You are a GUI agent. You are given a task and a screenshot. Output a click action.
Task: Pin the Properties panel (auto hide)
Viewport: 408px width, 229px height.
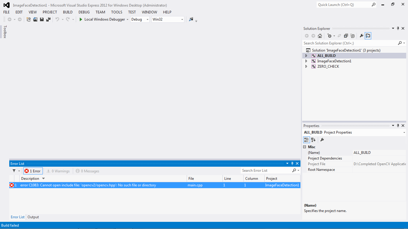[x=398, y=126]
